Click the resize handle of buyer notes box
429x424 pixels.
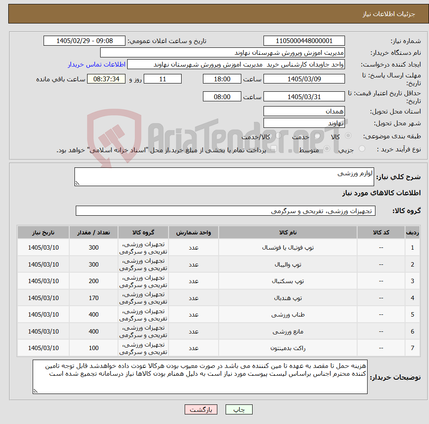[x=35, y=391]
